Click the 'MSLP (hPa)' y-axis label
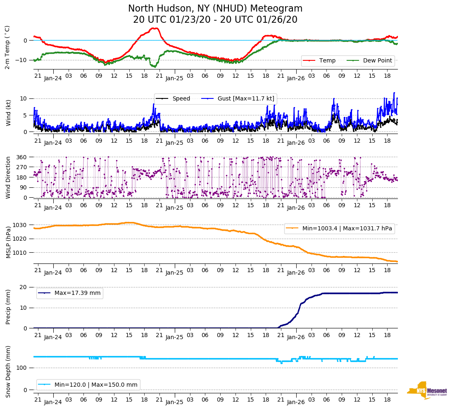Image resolution: width=452 pixels, height=414 pixels. tap(8, 242)
